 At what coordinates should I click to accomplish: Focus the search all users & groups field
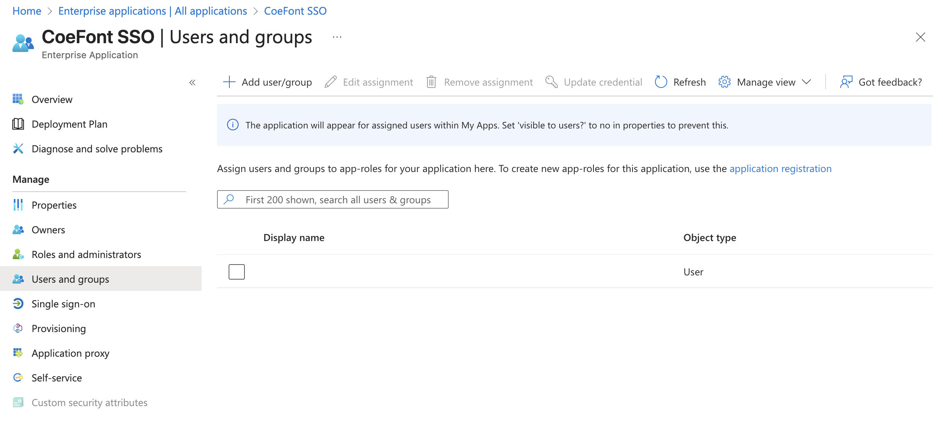click(x=333, y=199)
